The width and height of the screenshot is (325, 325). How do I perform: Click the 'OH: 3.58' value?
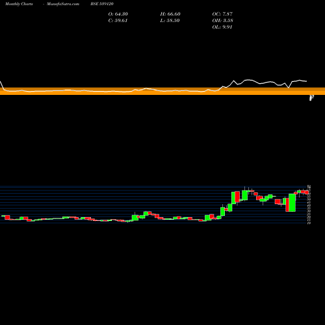tap(223, 21)
